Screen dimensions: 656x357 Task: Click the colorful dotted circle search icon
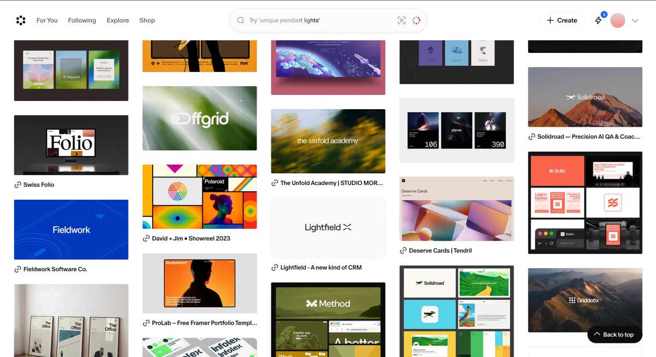(x=416, y=20)
